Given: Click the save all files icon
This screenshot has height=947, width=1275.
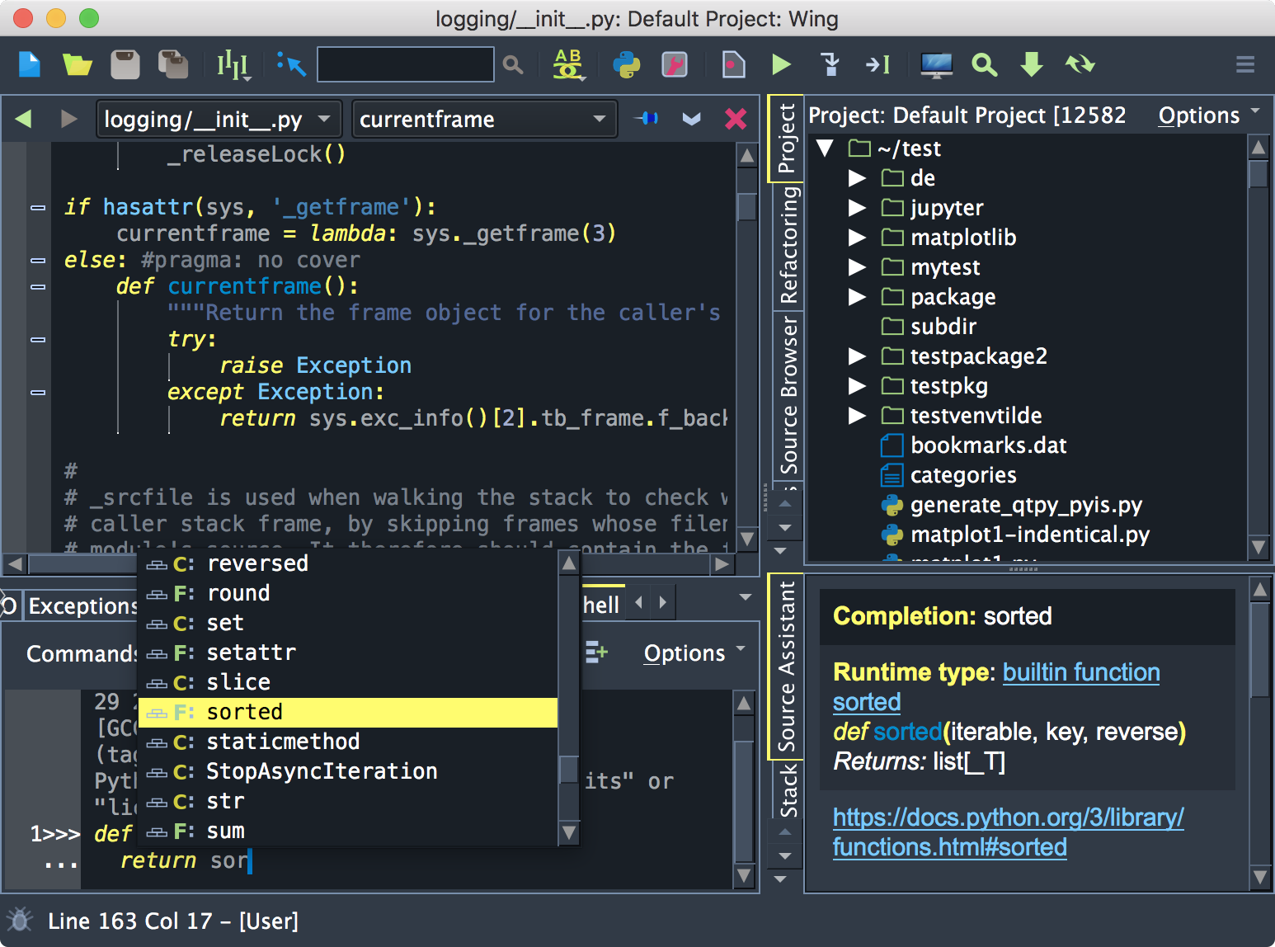Looking at the screenshot, I should [173, 64].
